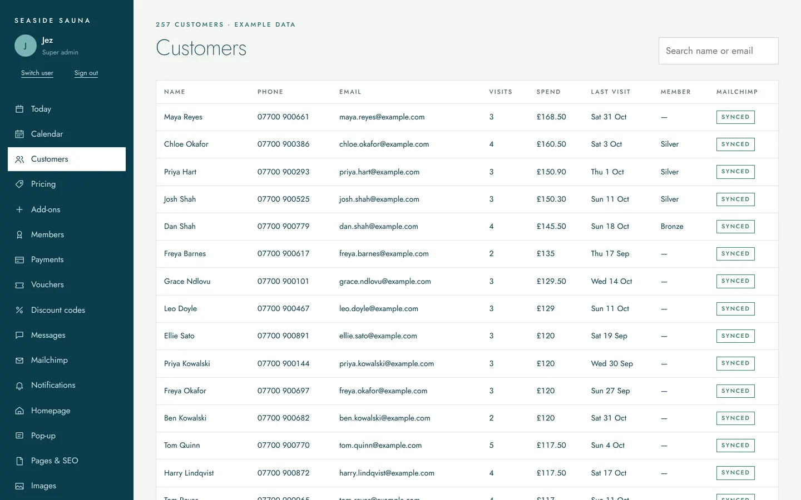Image resolution: width=801 pixels, height=500 pixels.
Task: Click the Pop-up window icon
Action: (19, 436)
